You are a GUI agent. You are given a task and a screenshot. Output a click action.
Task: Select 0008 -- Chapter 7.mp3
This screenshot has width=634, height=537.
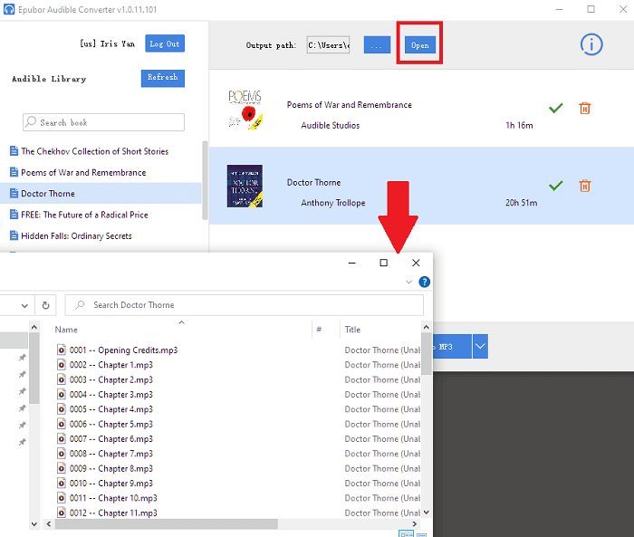(x=111, y=454)
